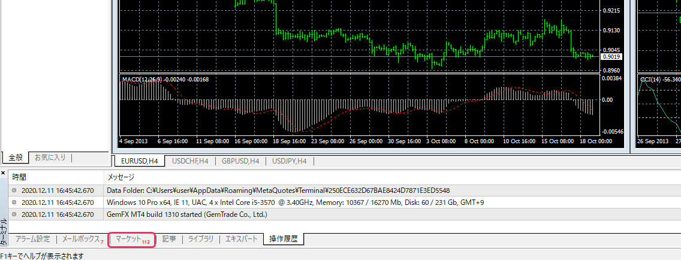681x260 pixels.
Task: Open the マーケット tab
Action: pyautogui.click(x=131, y=239)
